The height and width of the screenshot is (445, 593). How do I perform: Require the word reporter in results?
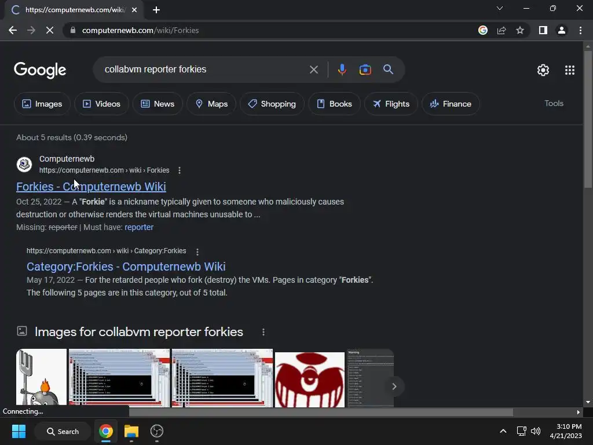139,227
